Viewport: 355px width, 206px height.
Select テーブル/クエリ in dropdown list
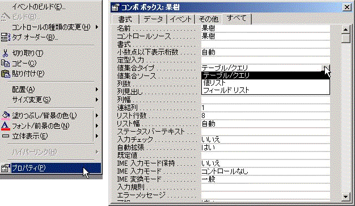[x=265, y=75]
